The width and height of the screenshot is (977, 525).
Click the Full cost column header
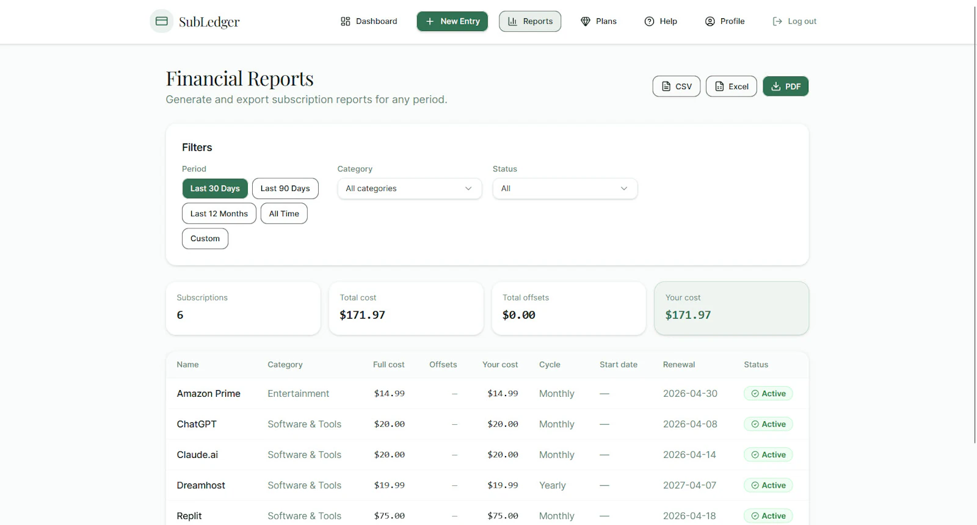point(388,364)
